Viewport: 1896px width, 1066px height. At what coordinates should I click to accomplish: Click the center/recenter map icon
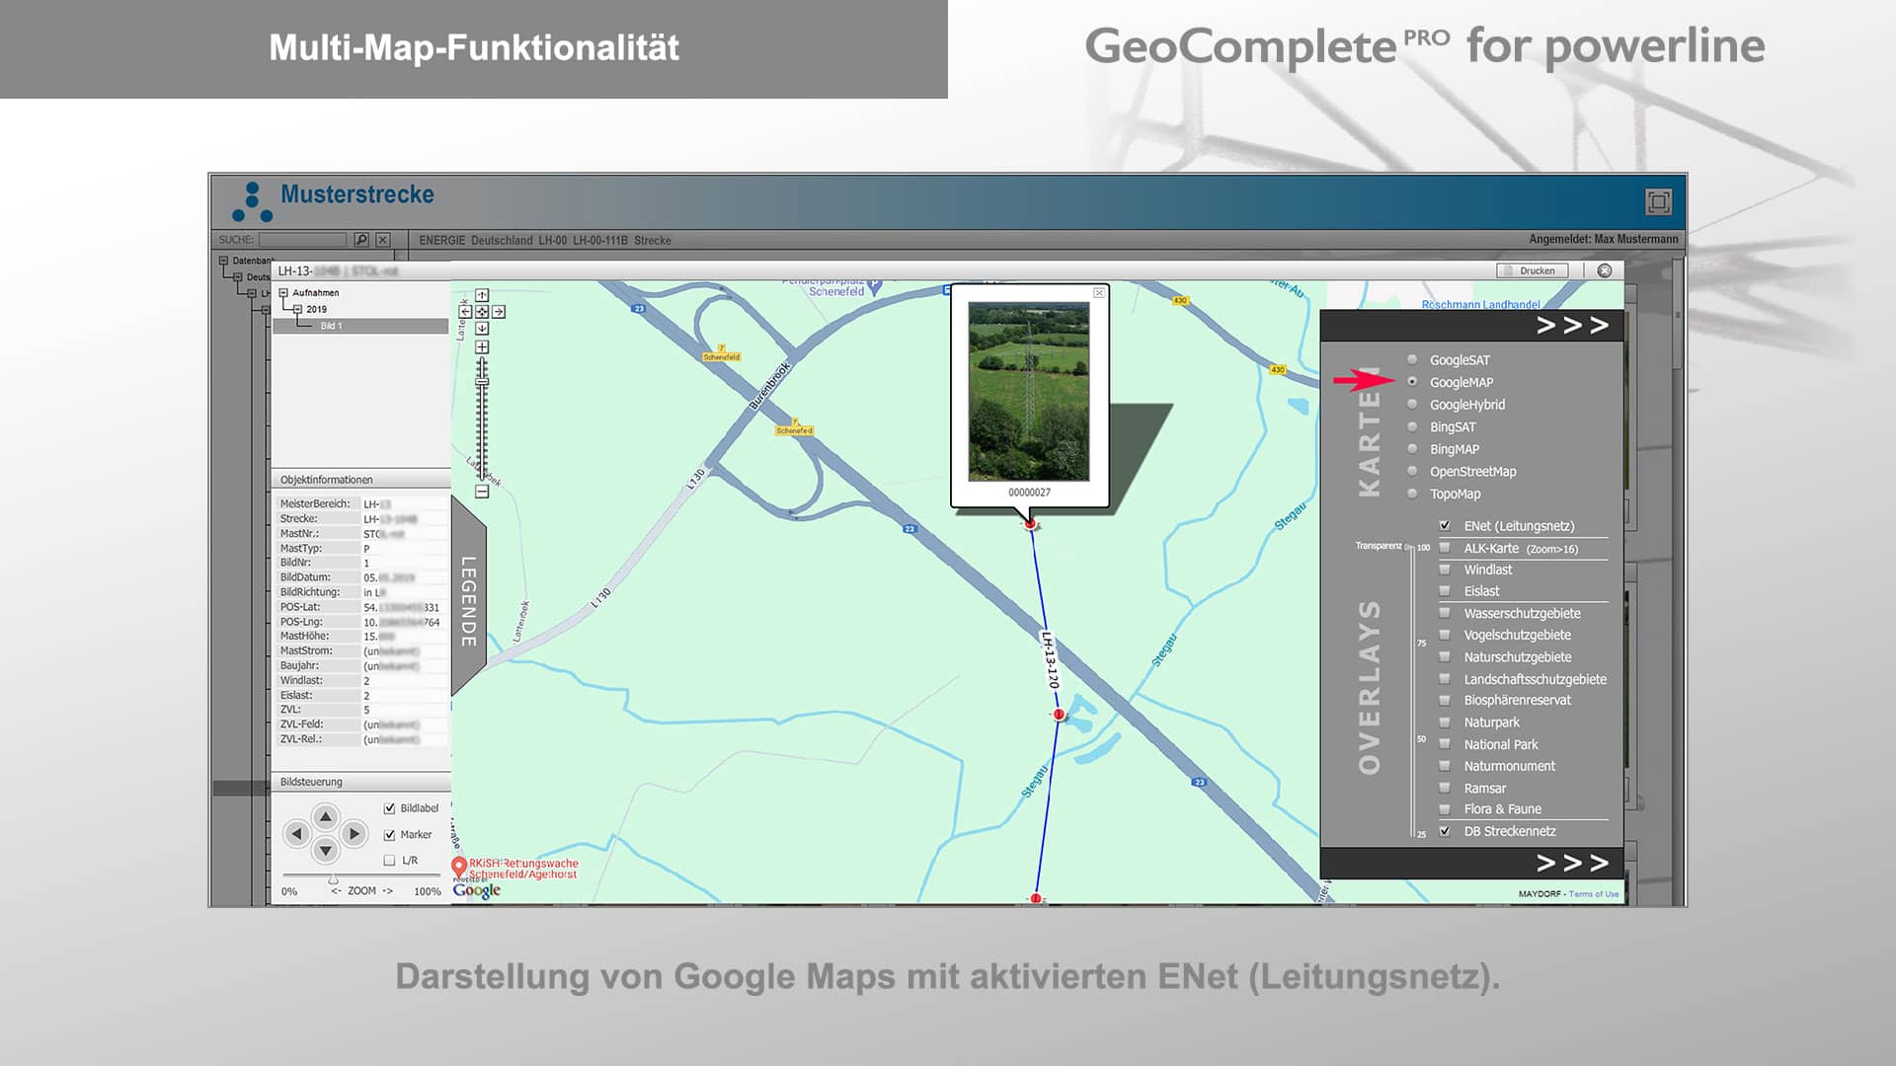point(482,313)
